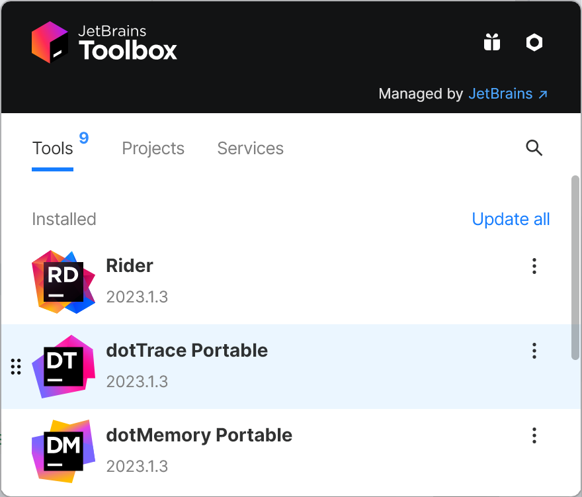Click the dotTrace Portable app icon
This screenshot has height=497, width=582.
[x=63, y=366]
